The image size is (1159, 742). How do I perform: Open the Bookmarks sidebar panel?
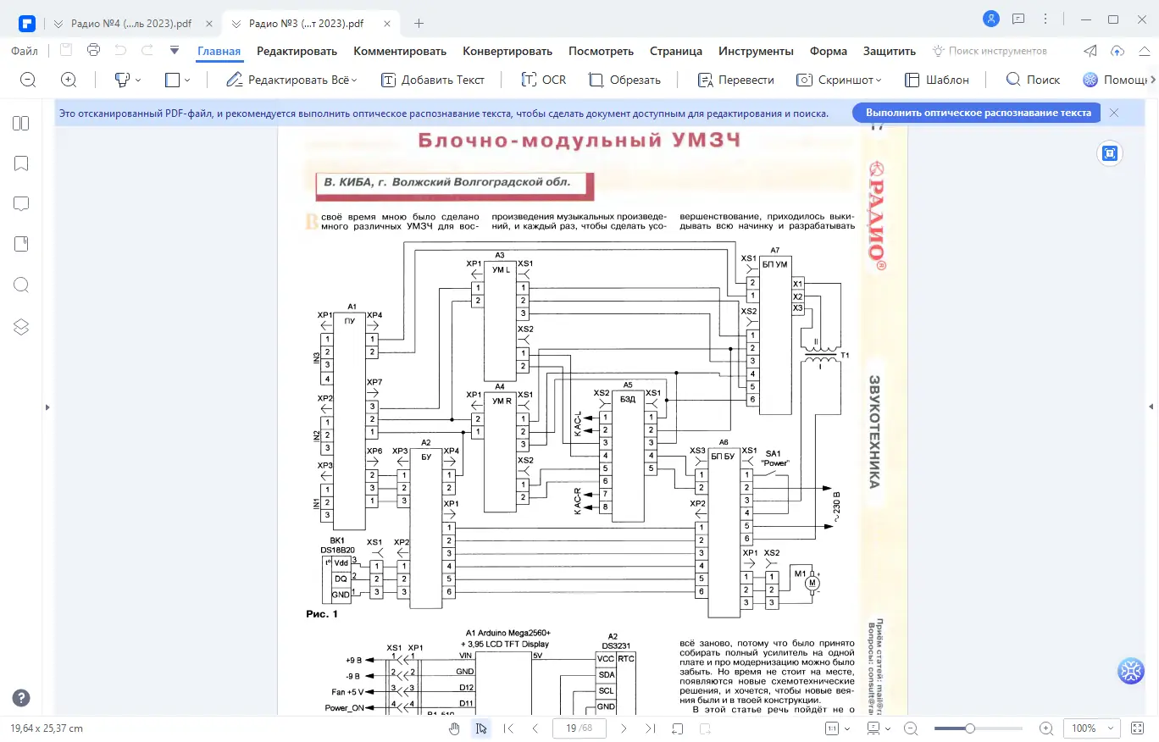point(20,163)
